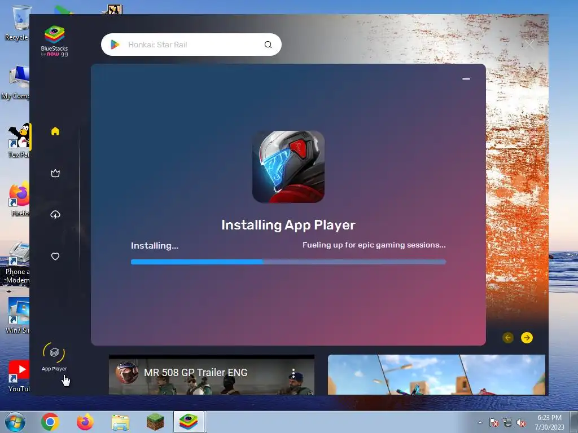Select the Firefox desktop shortcut
This screenshot has height=433, width=578.
pyautogui.click(x=19, y=199)
